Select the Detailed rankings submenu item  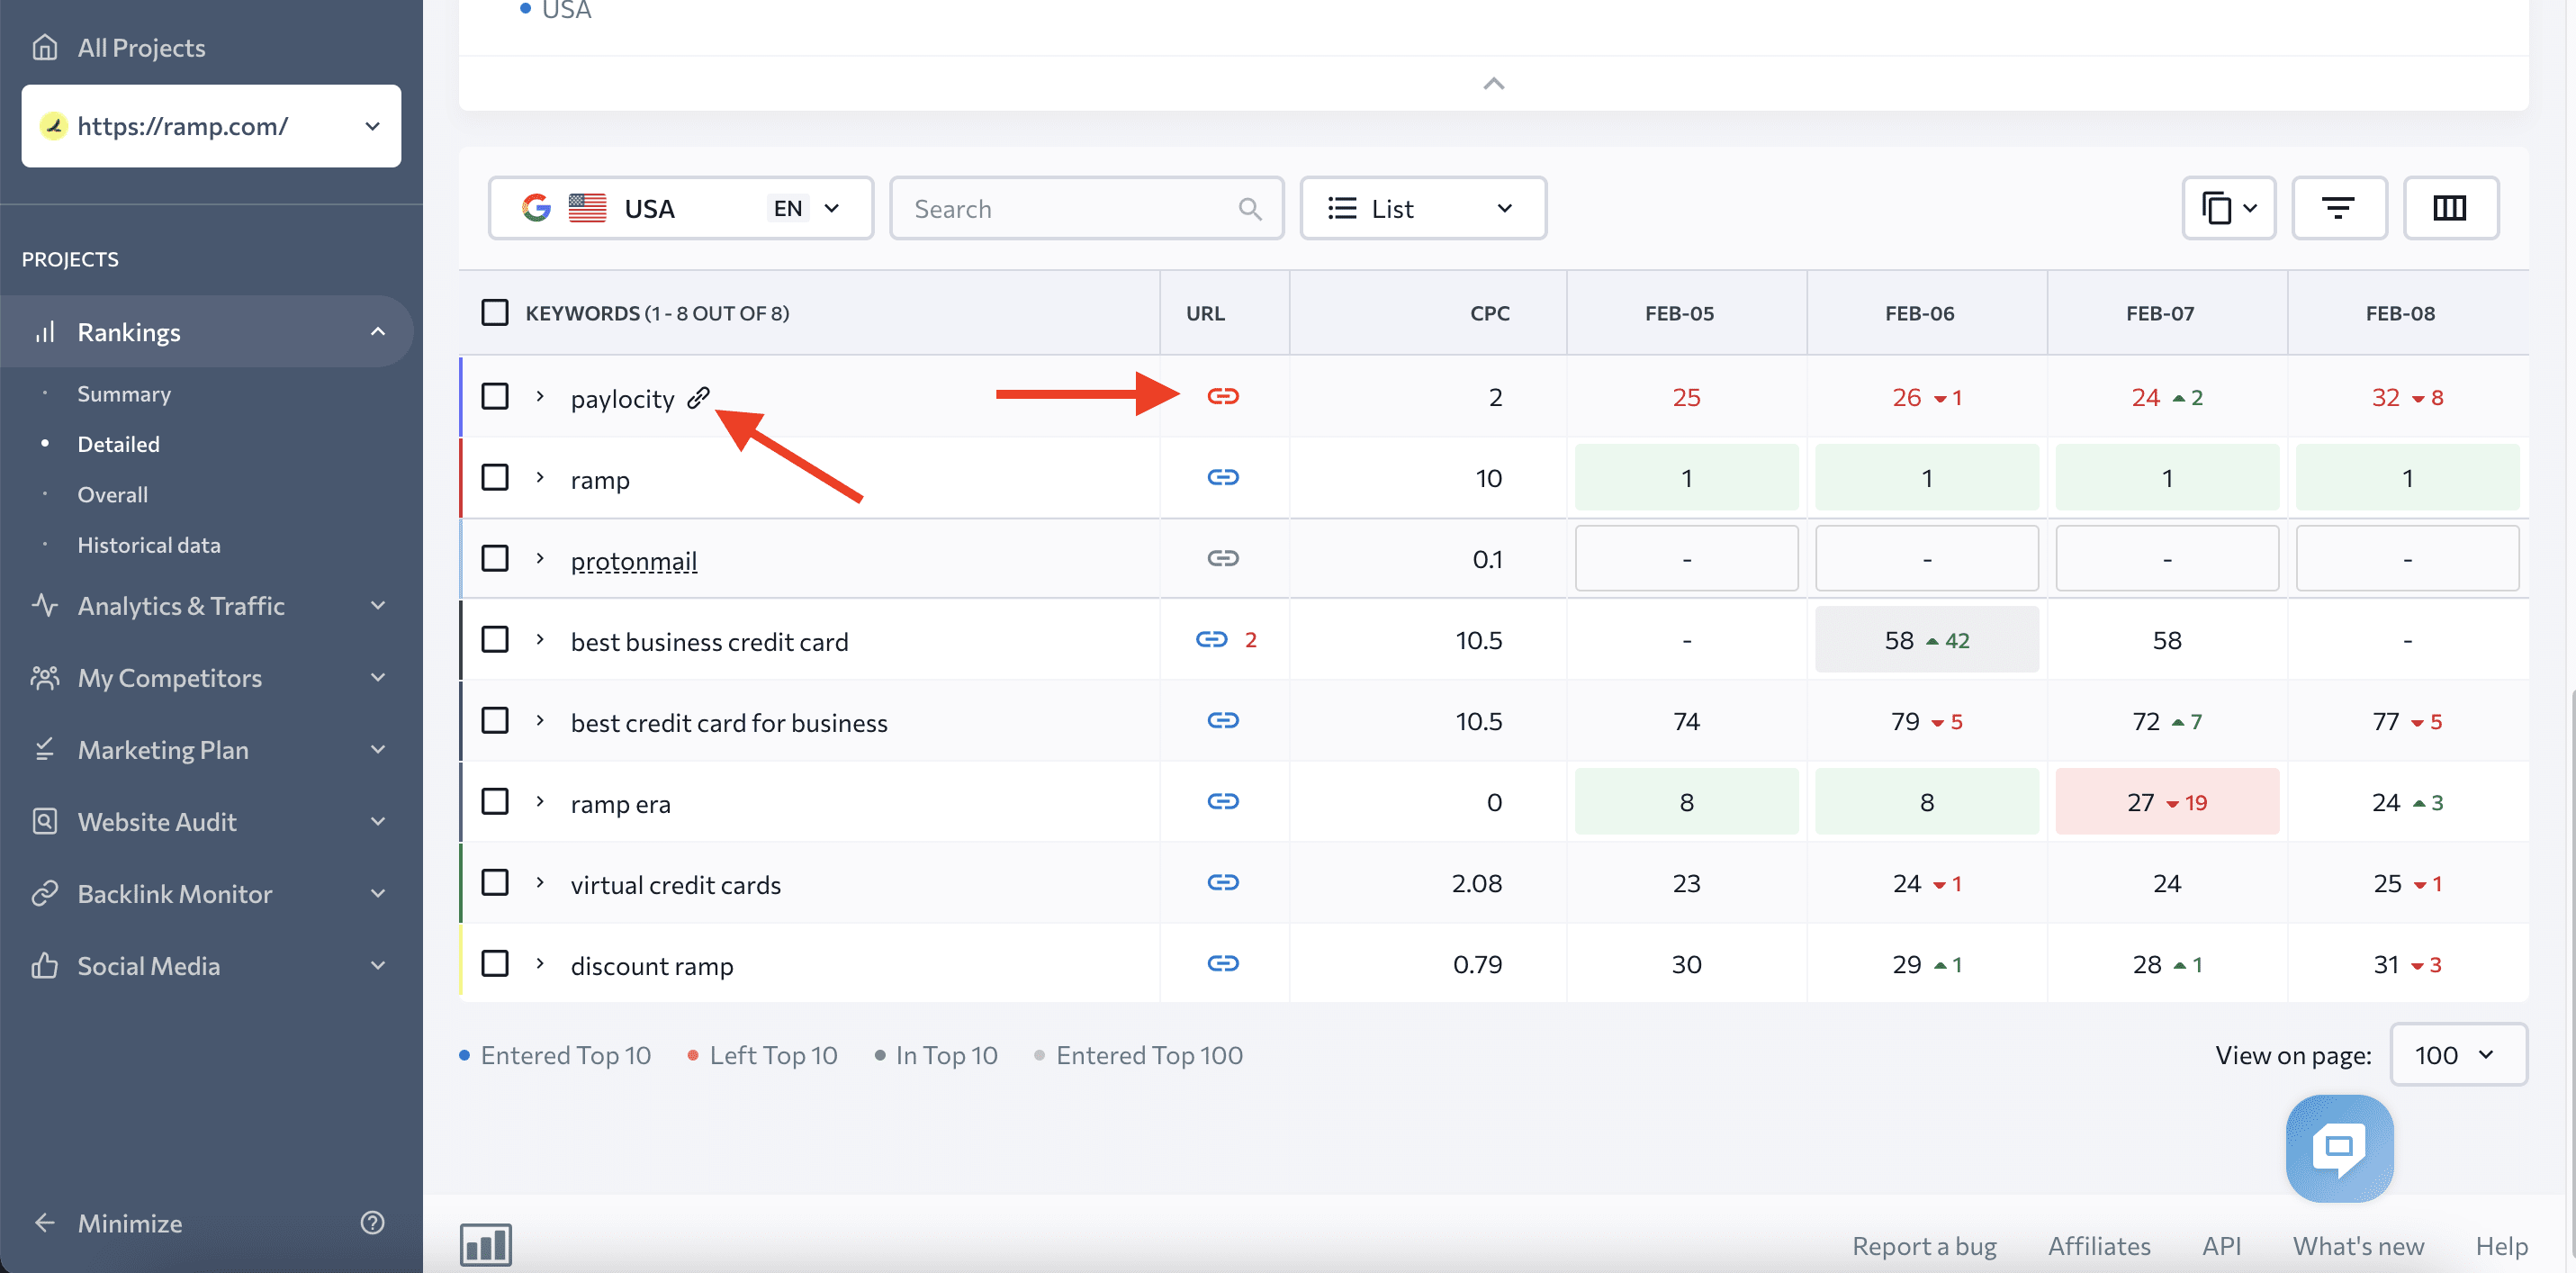point(118,444)
